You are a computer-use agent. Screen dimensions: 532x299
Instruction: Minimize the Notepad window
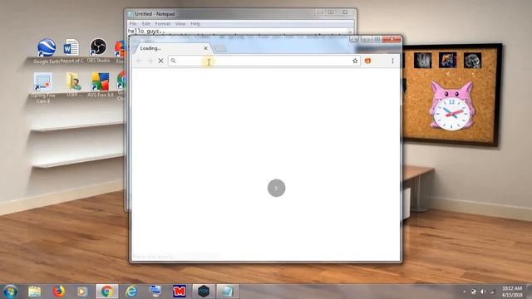[319, 12]
